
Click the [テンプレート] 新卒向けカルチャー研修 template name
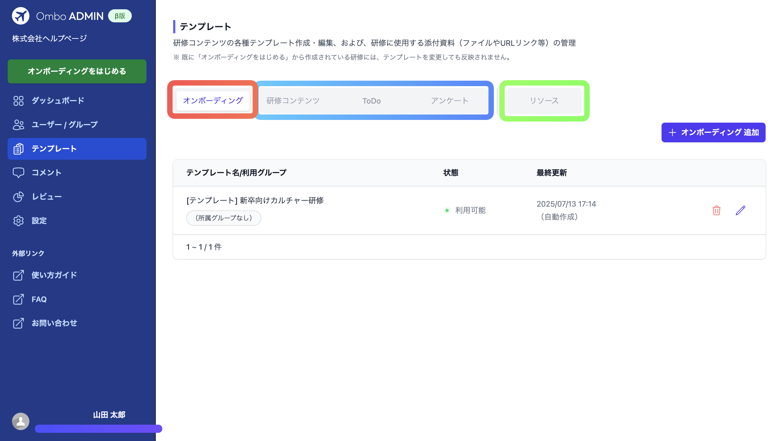255,200
